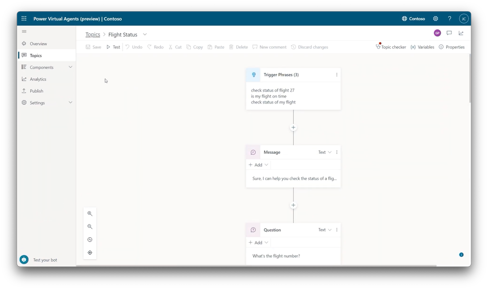Open the Help question mark icon

pos(449,19)
